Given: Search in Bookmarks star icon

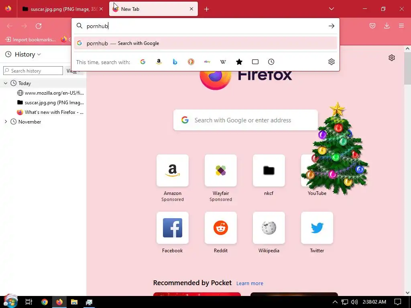Looking at the screenshot, I should pos(239,62).
